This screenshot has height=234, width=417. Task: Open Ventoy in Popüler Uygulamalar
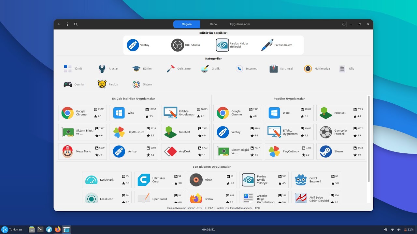[238, 132]
